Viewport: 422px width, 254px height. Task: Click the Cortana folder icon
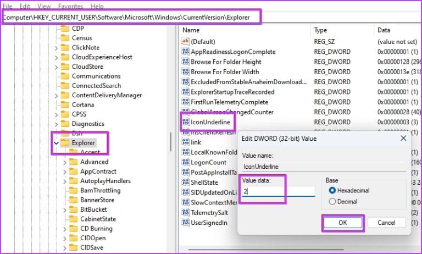65,104
